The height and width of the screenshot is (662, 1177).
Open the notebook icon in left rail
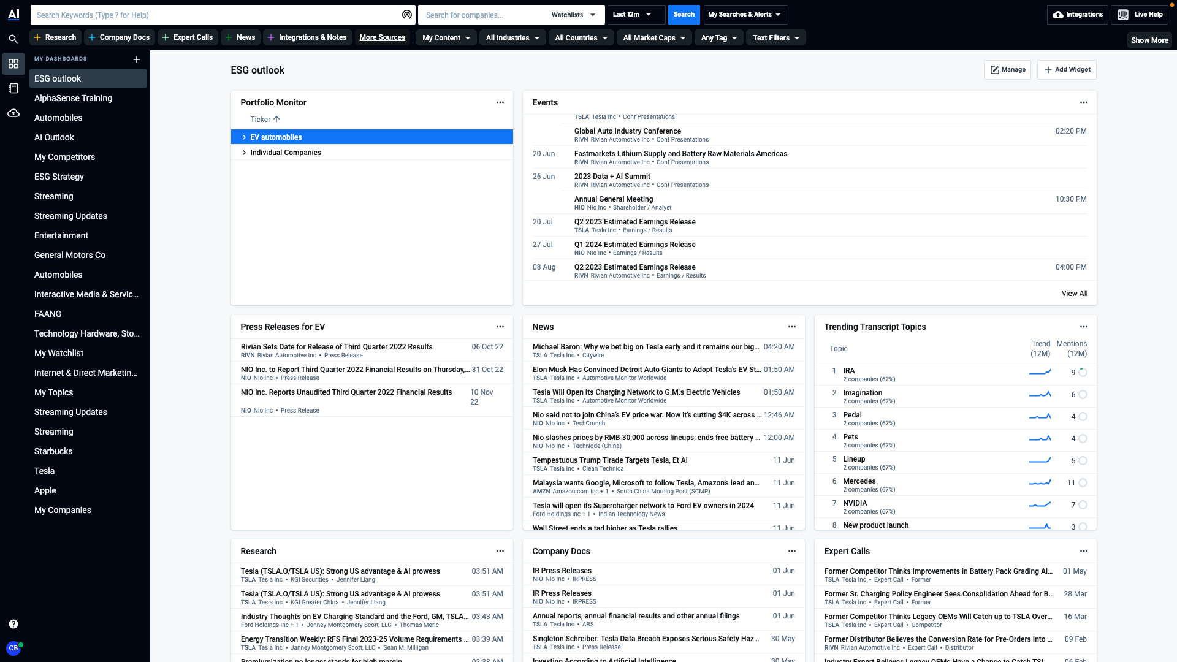[13, 88]
